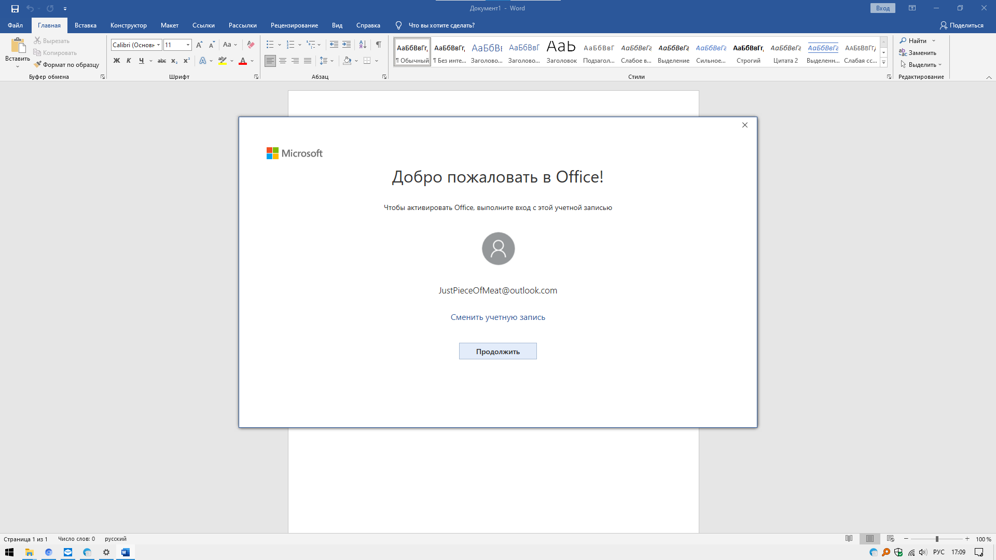Switch to the Вставка tab
The width and height of the screenshot is (996, 560).
86,25
